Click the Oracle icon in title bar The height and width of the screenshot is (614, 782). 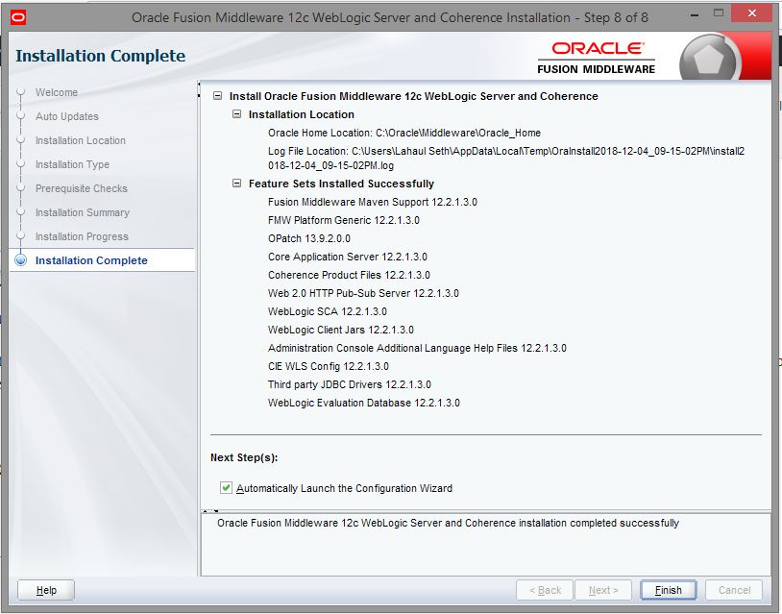[x=19, y=17]
